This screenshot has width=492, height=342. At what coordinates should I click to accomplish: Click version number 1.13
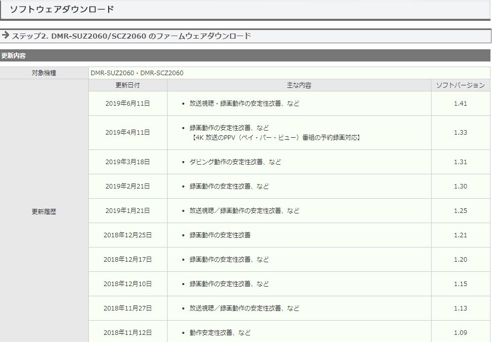pyautogui.click(x=461, y=308)
